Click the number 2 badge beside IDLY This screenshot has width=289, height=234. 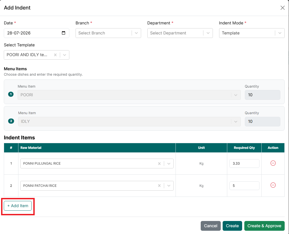pos(11,121)
